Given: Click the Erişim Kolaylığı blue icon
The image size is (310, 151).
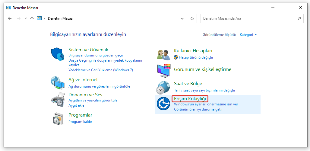Looking at the screenshot, I should (x=164, y=104).
